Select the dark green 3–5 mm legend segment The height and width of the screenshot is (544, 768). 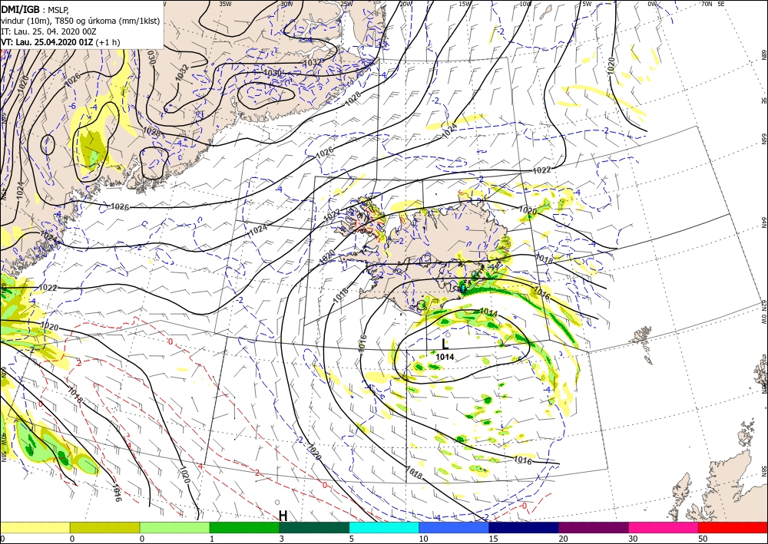click(x=314, y=527)
